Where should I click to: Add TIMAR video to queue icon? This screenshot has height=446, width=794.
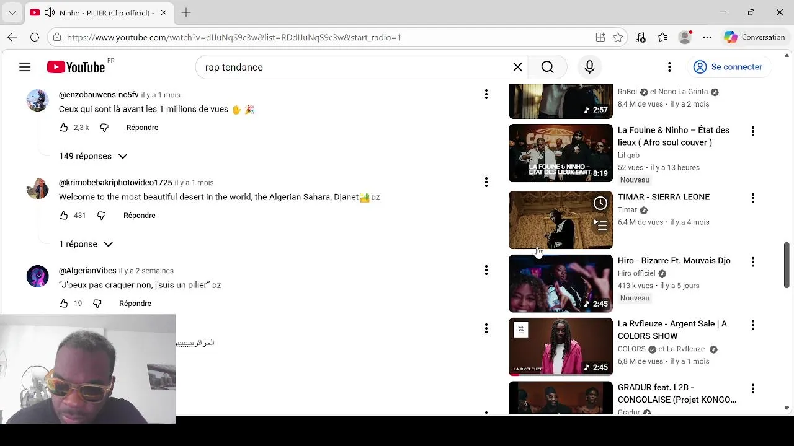600,224
